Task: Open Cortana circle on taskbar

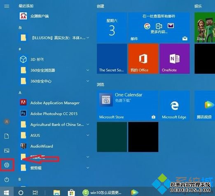Action: tap(21, 193)
